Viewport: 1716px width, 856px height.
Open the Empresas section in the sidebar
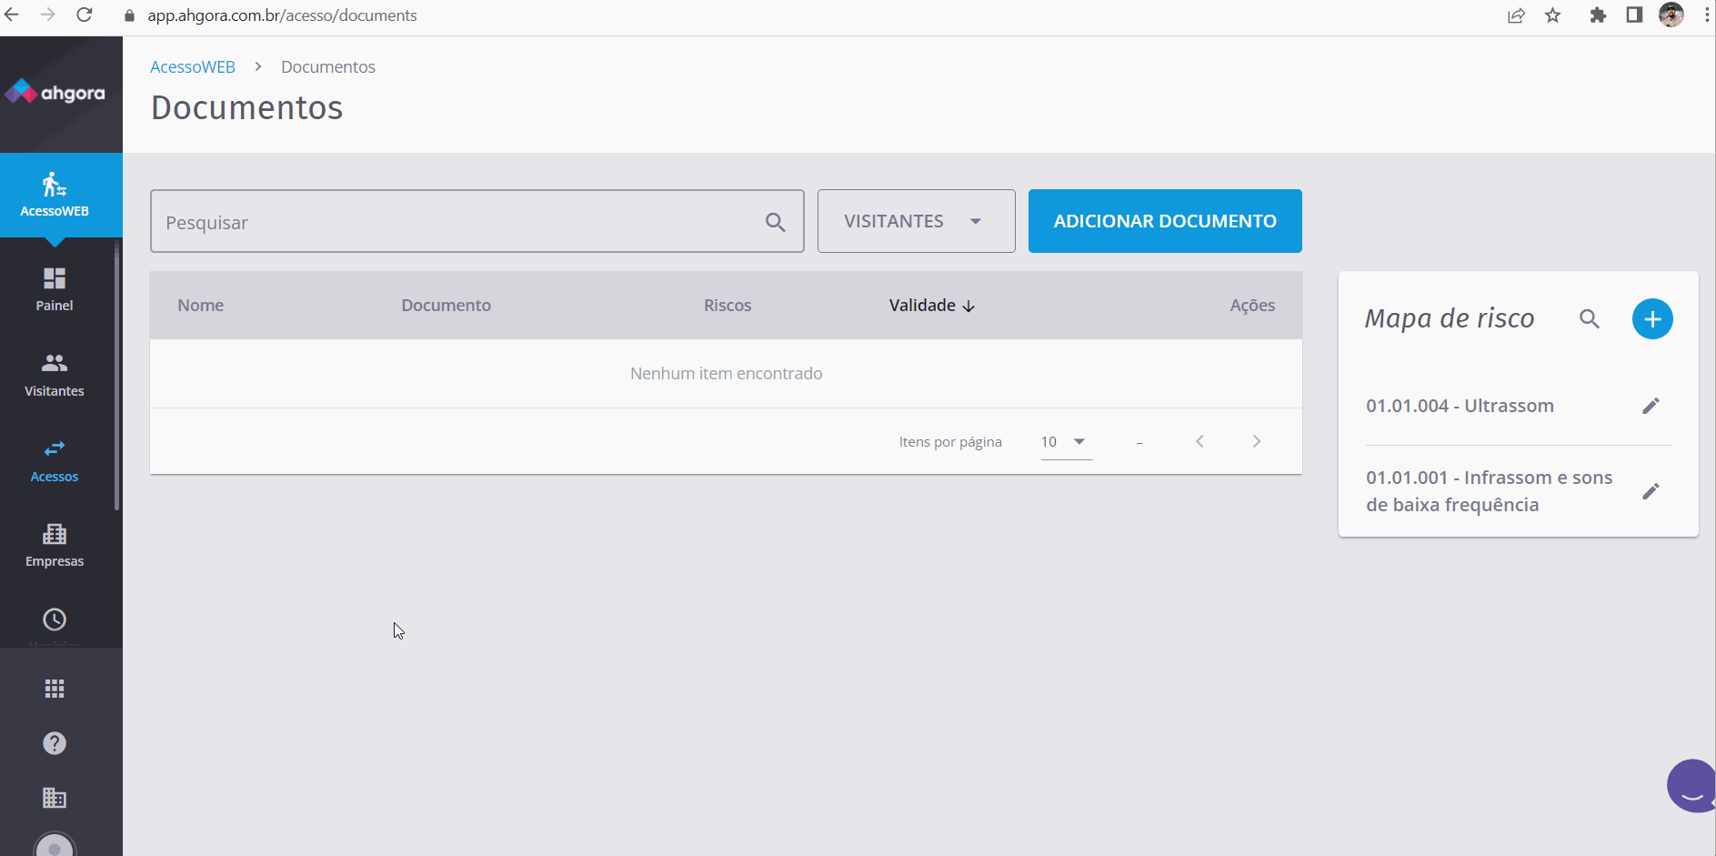[x=54, y=543]
